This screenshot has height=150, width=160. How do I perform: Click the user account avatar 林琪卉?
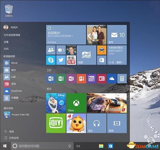6,27
